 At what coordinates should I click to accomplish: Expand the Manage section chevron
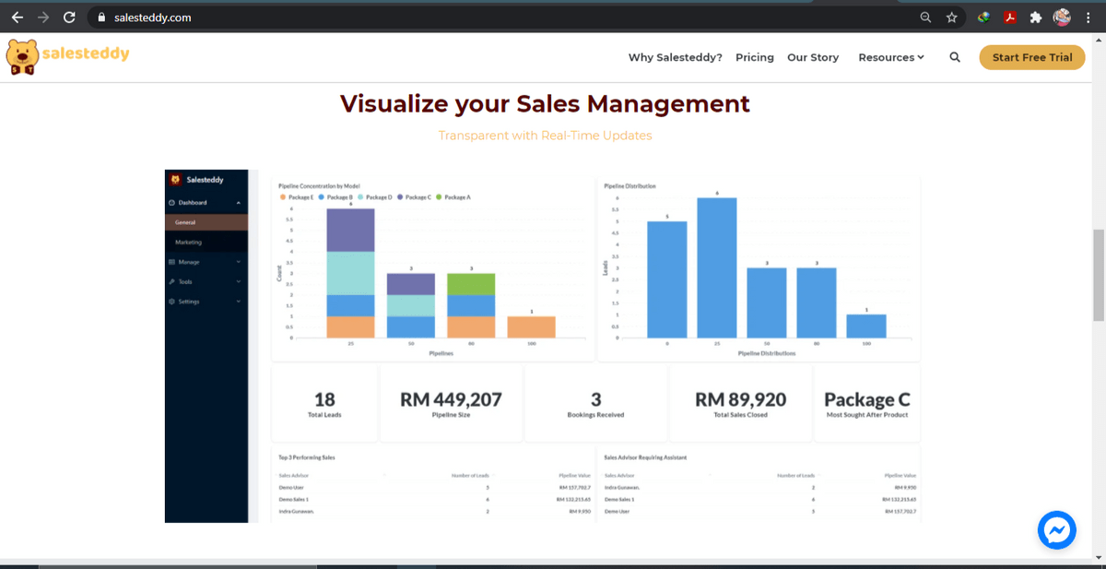click(x=239, y=262)
